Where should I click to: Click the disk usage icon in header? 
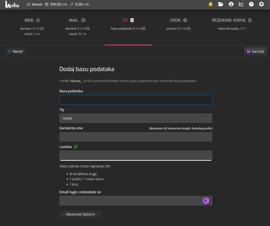coord(47,4)
